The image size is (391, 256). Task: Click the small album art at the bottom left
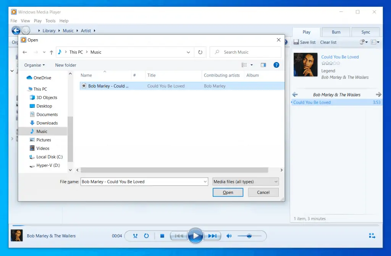point(17,235)
